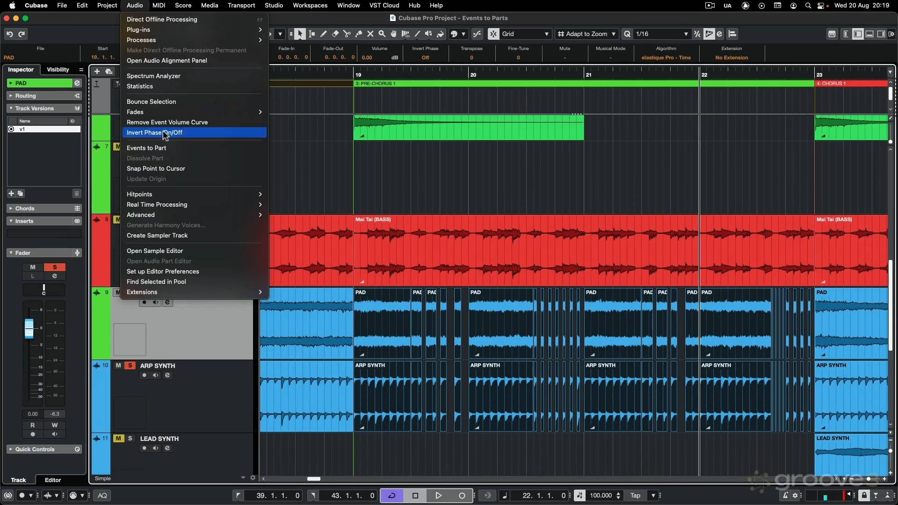
Task: Open Sample Editor from the context menu
Action: [x=155, y=251]
